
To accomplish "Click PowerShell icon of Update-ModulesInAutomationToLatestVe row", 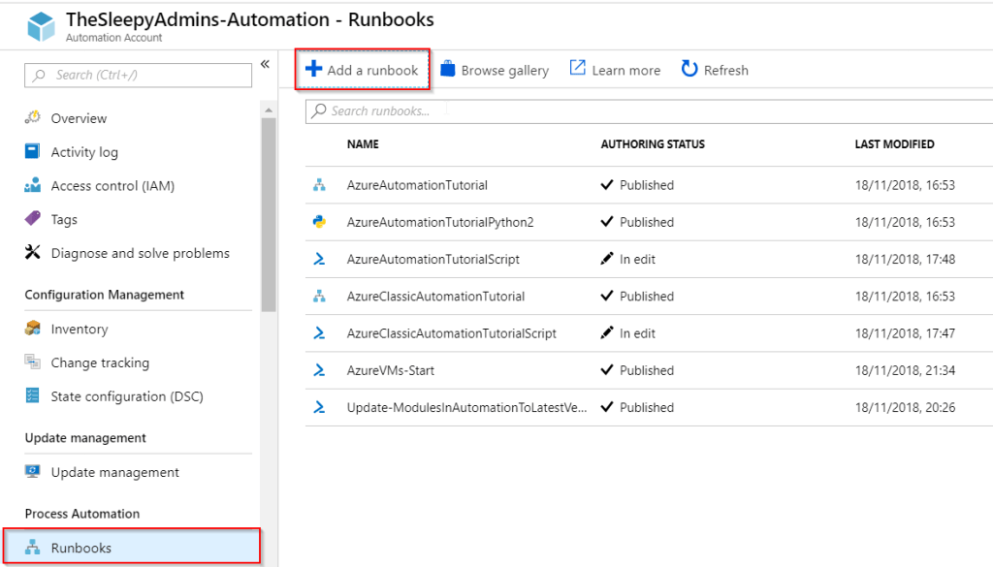I will tap(319, 407).
